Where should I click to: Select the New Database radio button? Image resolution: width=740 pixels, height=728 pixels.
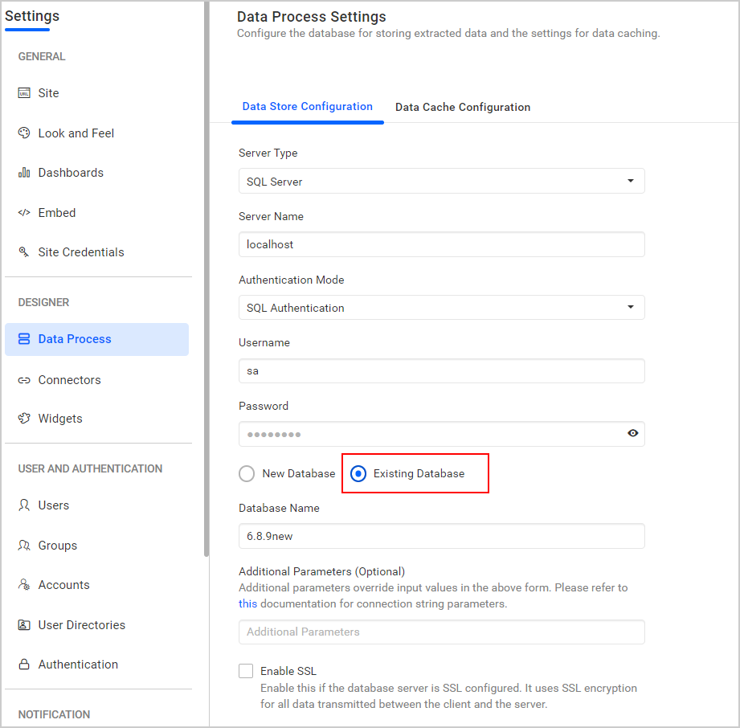[247, 474]
